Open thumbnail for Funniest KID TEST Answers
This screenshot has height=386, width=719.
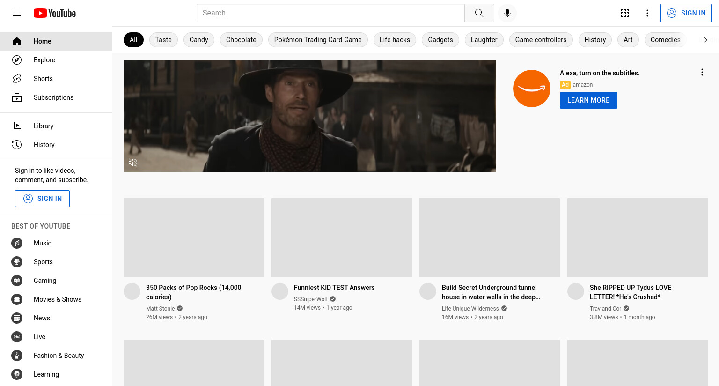point(342,238)
